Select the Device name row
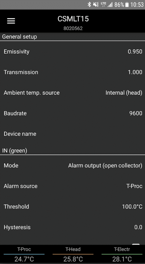This screenshot has height=264, width=145. coord(72,134)
